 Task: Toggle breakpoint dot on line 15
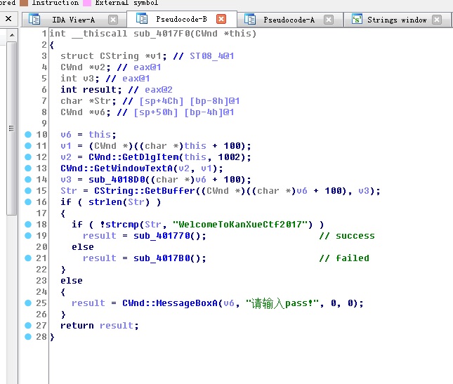[28, 191]
